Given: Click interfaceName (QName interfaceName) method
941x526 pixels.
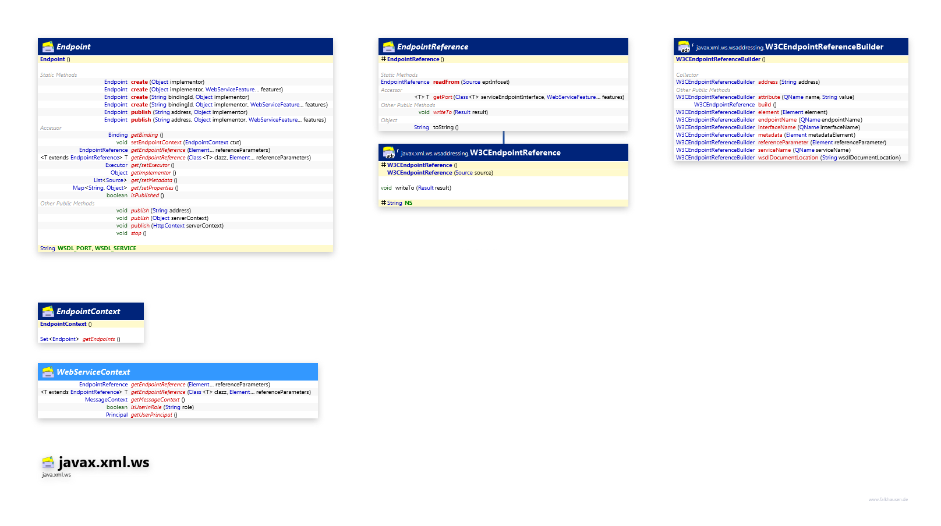Looking at the screenshot, I should [809, 127].
